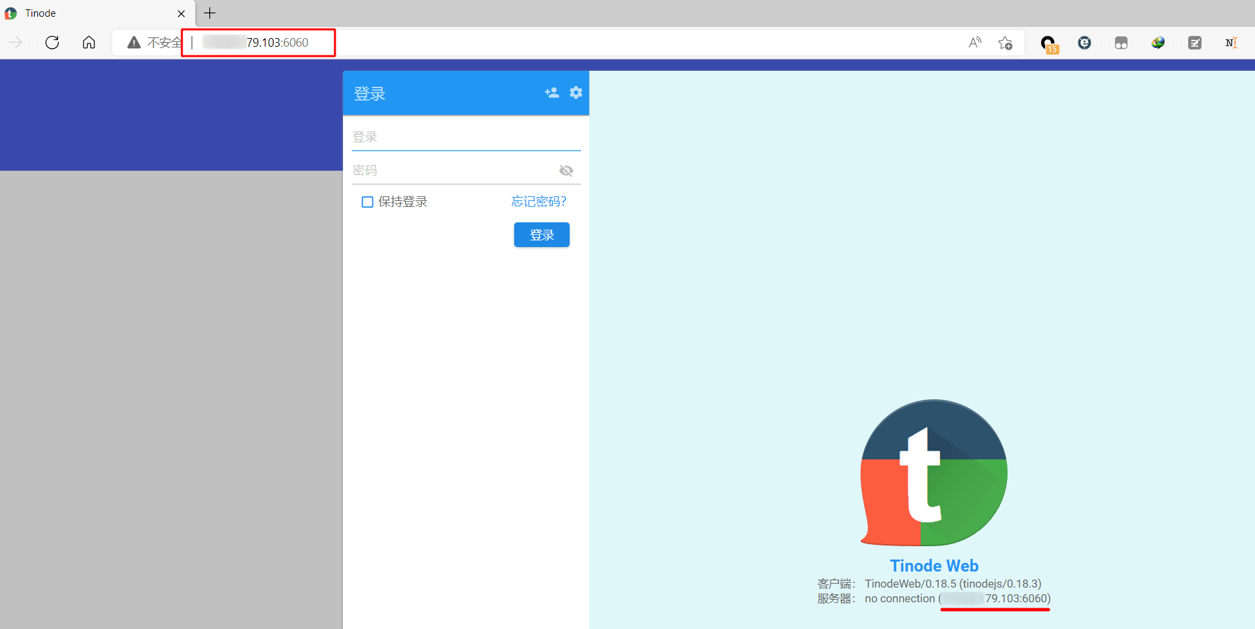Click the N extension icon
1255x629 pixels.
point(1232,43)
